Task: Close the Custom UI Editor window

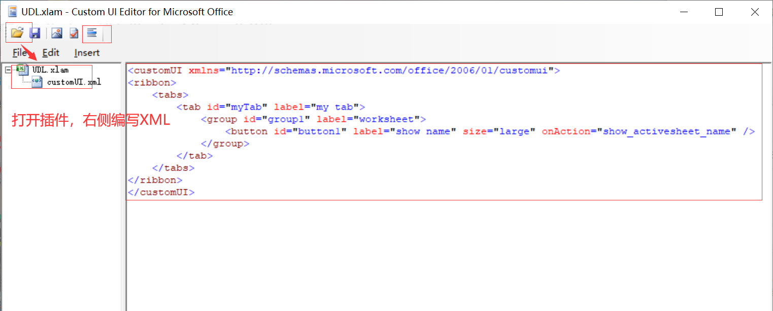Action: pyautogui.click(x=754, y=12)
